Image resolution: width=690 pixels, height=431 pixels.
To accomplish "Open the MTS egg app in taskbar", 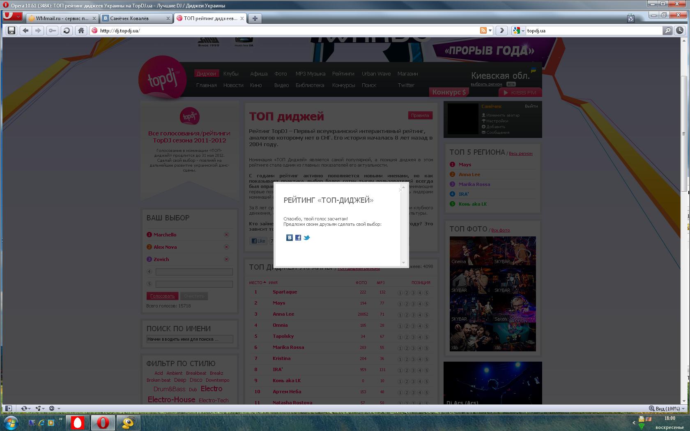I will pyautogui.click(x=78, y=423).
